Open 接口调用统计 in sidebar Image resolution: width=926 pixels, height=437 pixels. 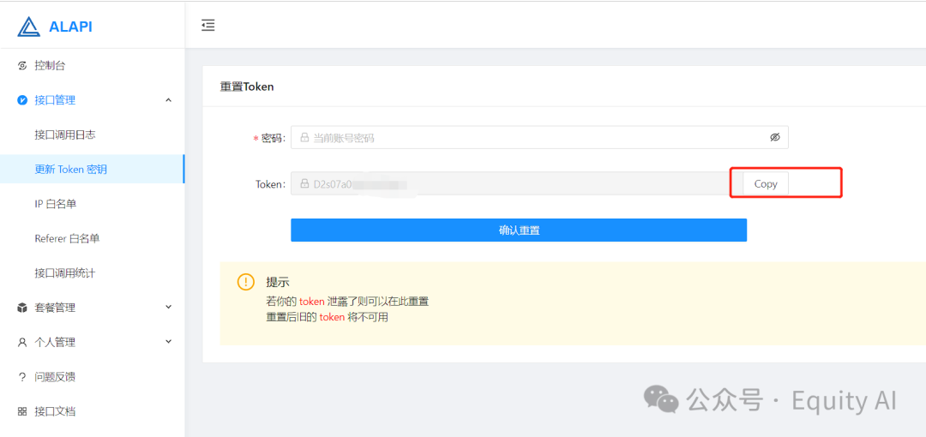tap(92, 272)
